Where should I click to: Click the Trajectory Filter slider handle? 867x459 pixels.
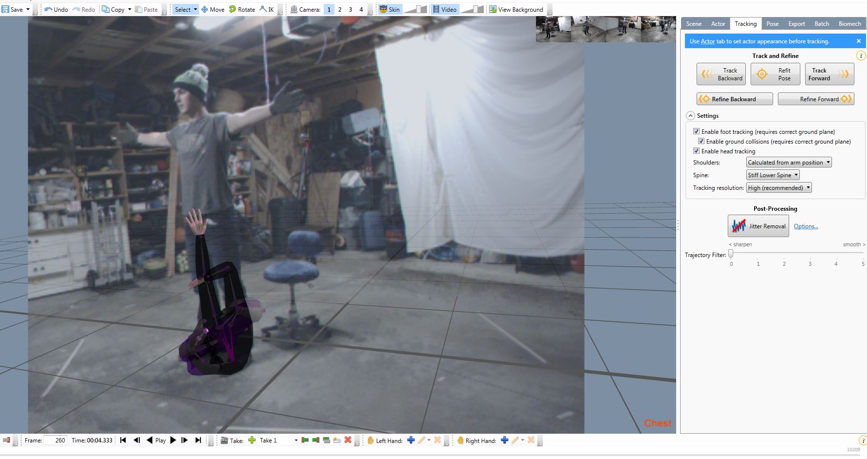click(x=731, y=254)
